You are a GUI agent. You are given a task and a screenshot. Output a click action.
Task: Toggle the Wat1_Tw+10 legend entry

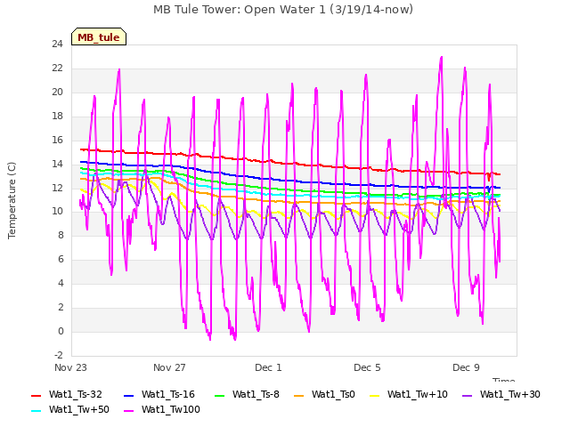409,394
